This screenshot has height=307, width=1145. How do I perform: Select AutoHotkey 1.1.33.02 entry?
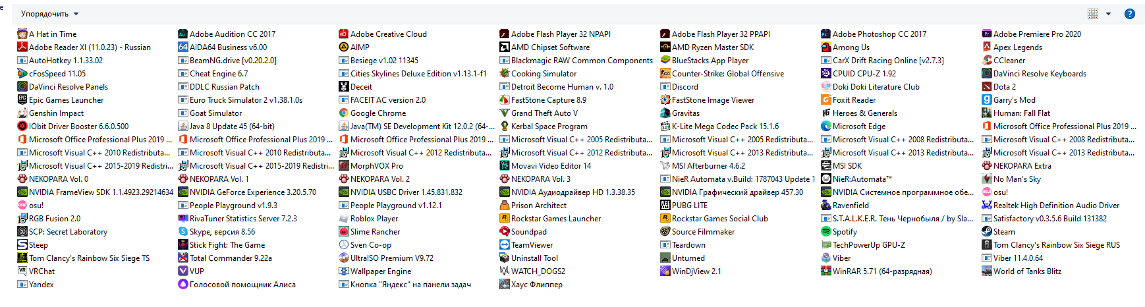pyautogui.click(x=60, y=60)
